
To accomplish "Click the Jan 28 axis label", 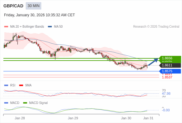I will pos(20,118).
